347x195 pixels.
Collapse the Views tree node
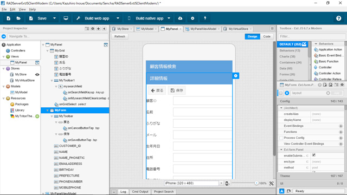point(3,56)
